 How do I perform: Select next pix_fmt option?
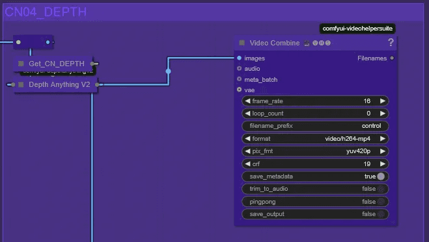(383, 151)
